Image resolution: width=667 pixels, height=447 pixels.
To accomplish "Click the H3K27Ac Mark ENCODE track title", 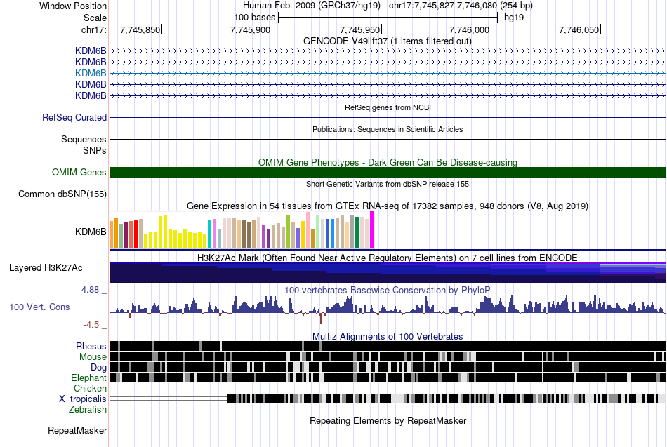I will coord(388,258).
